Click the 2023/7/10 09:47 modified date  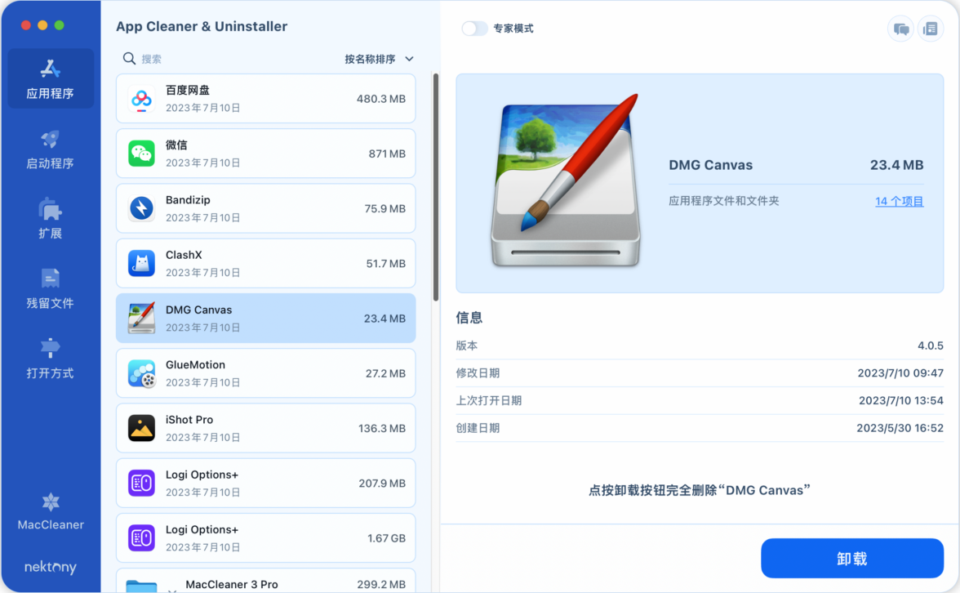click(900, 373)
